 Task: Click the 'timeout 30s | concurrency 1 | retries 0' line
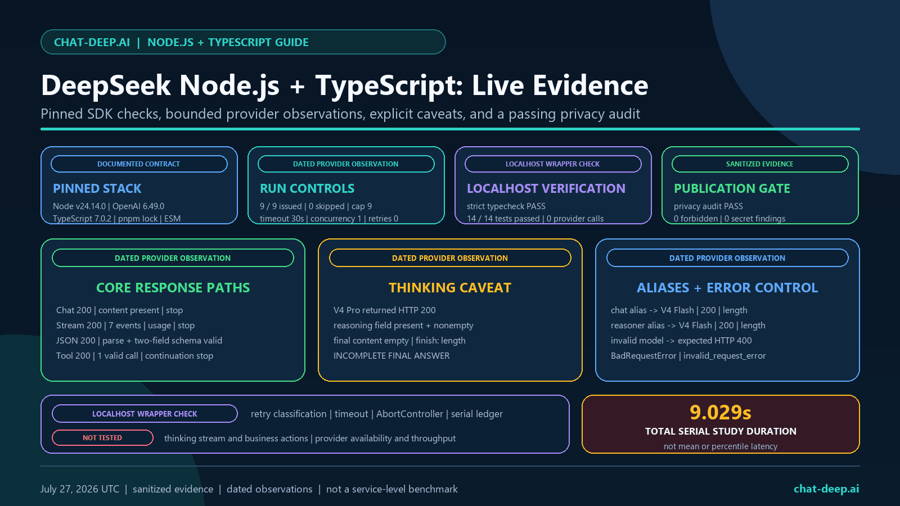click(x=329, y=219)
